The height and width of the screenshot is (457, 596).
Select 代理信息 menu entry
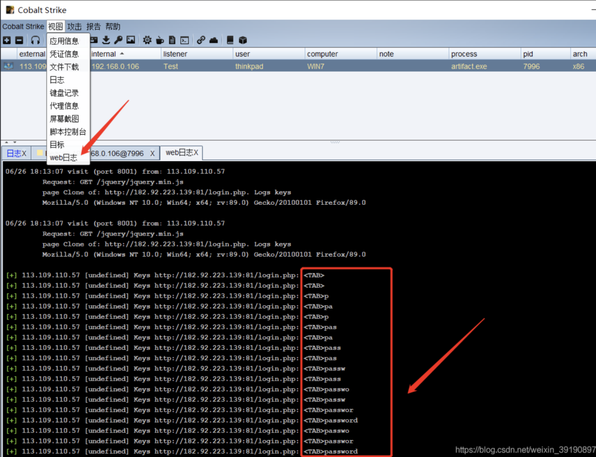coord(64,106)
